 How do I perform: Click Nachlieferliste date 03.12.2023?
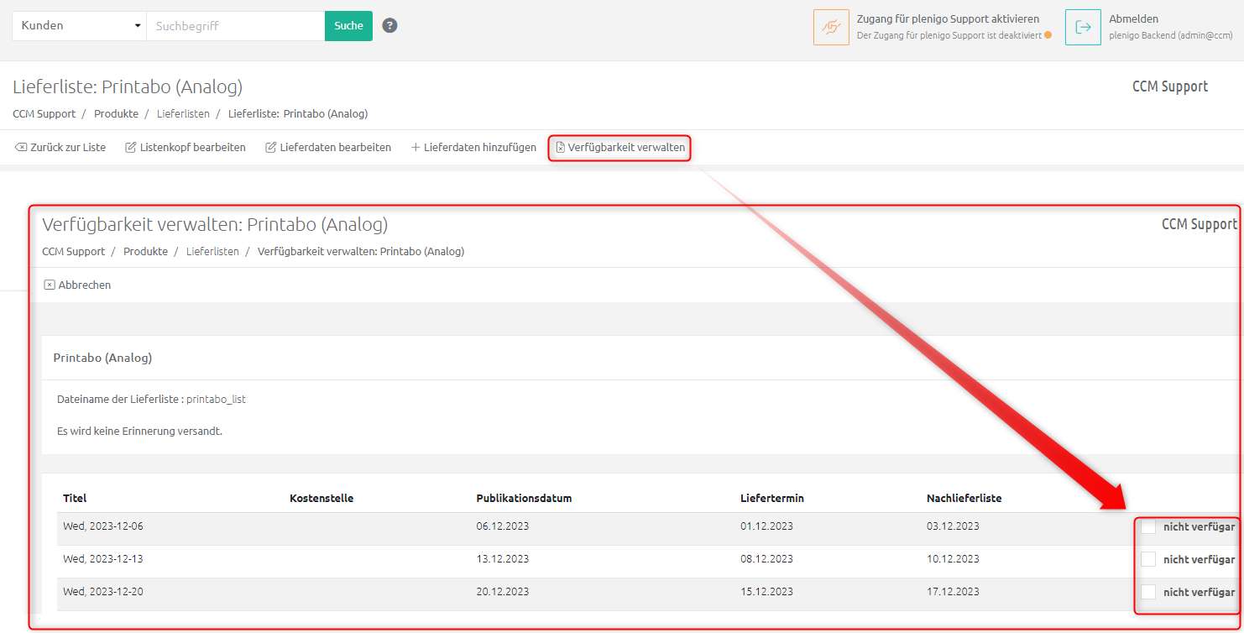pos(953,526)
